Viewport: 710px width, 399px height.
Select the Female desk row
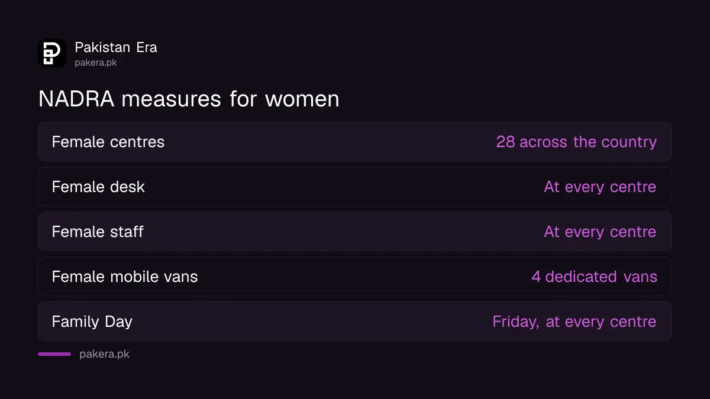pyautogui.click(x=355, y=187)
